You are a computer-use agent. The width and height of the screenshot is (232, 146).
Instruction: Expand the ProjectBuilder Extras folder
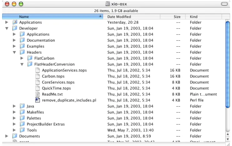point(14,124)
